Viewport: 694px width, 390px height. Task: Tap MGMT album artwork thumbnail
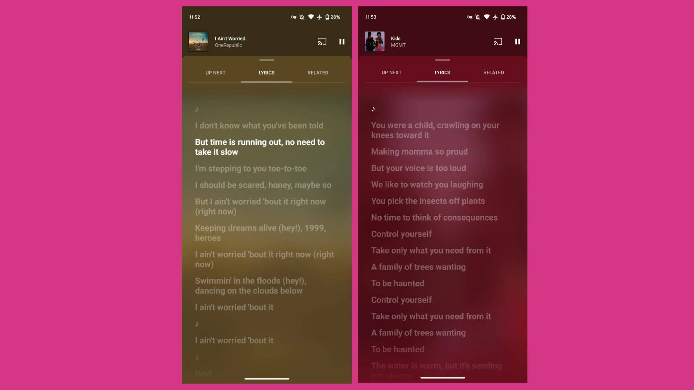pyautogui.click(x=374, y=42)
